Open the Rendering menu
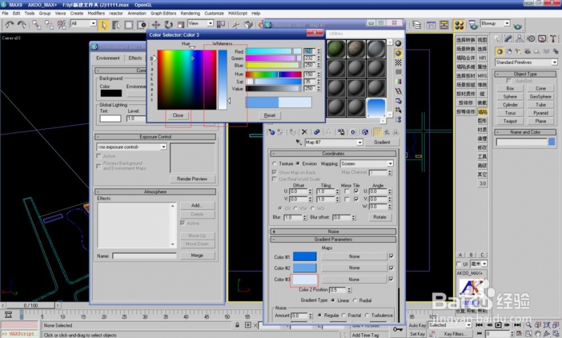 point(190,13)
